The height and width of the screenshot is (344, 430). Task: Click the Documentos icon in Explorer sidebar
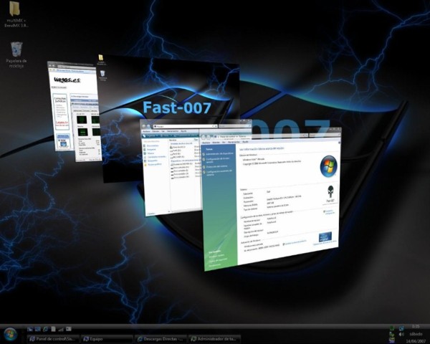(x=151, y=146)
